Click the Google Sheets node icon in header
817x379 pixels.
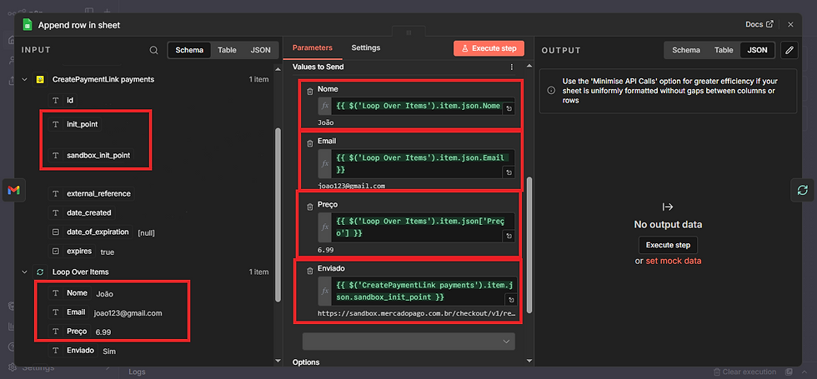(x=28, y=24)
